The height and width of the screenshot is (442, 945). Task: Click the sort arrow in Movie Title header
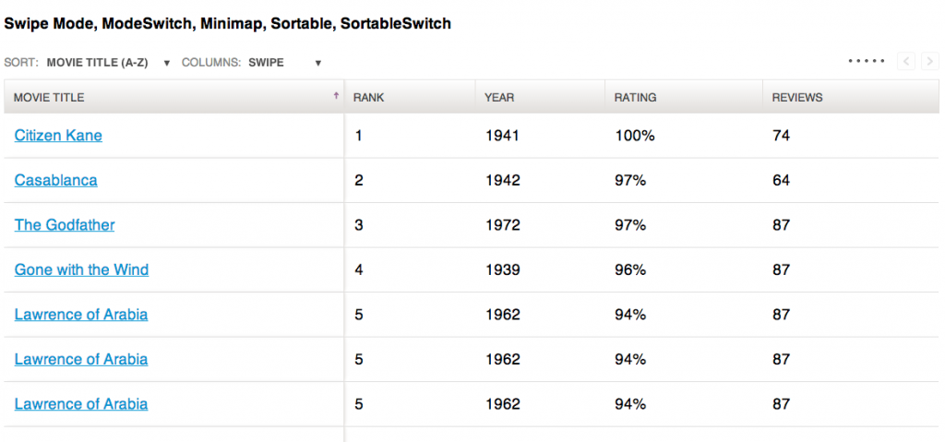[x=336, y=95]
